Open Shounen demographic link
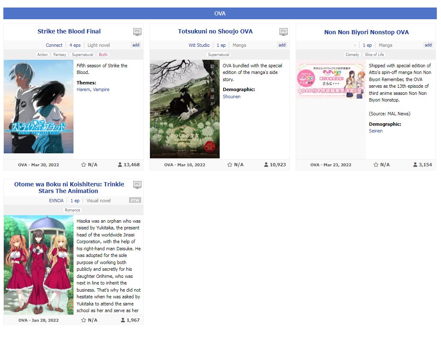The height and width of the screenshot is (356, 441). (231, 97)
